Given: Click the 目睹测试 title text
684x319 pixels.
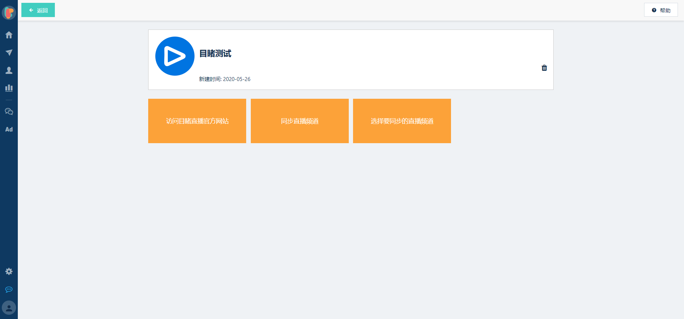Looking at the screenshot, I should pos(215,54).
